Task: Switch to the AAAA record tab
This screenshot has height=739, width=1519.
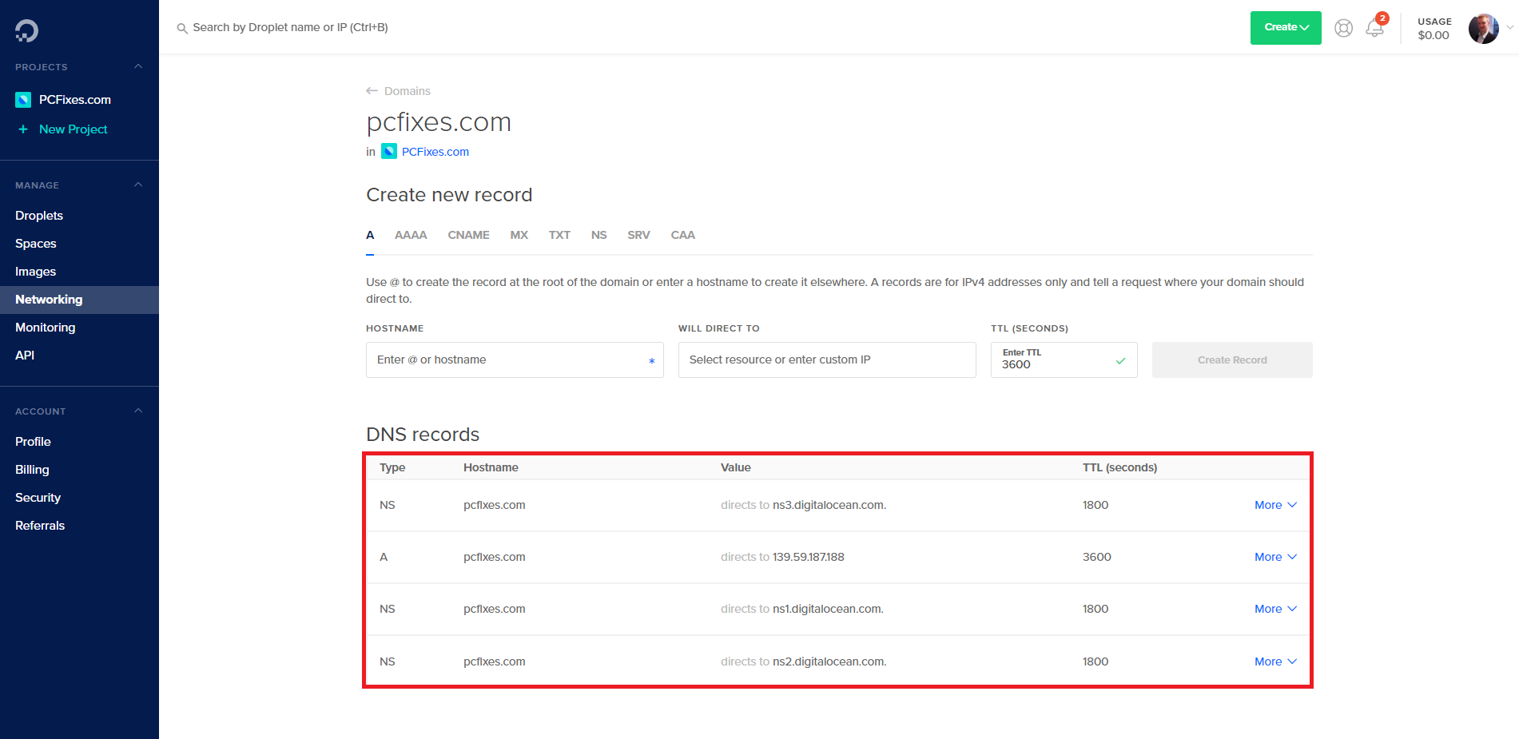Action: click(x=411, y=236)
